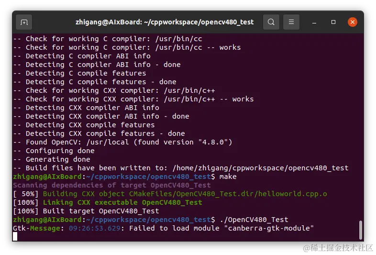Click the terminal cursor block

15,236
